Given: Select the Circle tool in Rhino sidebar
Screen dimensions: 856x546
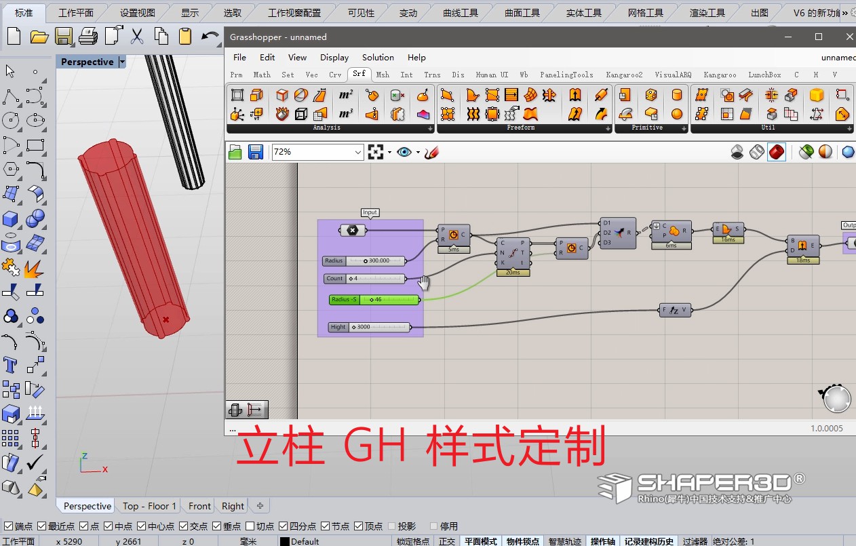Looking at the screenshot, I should [11, 121].
